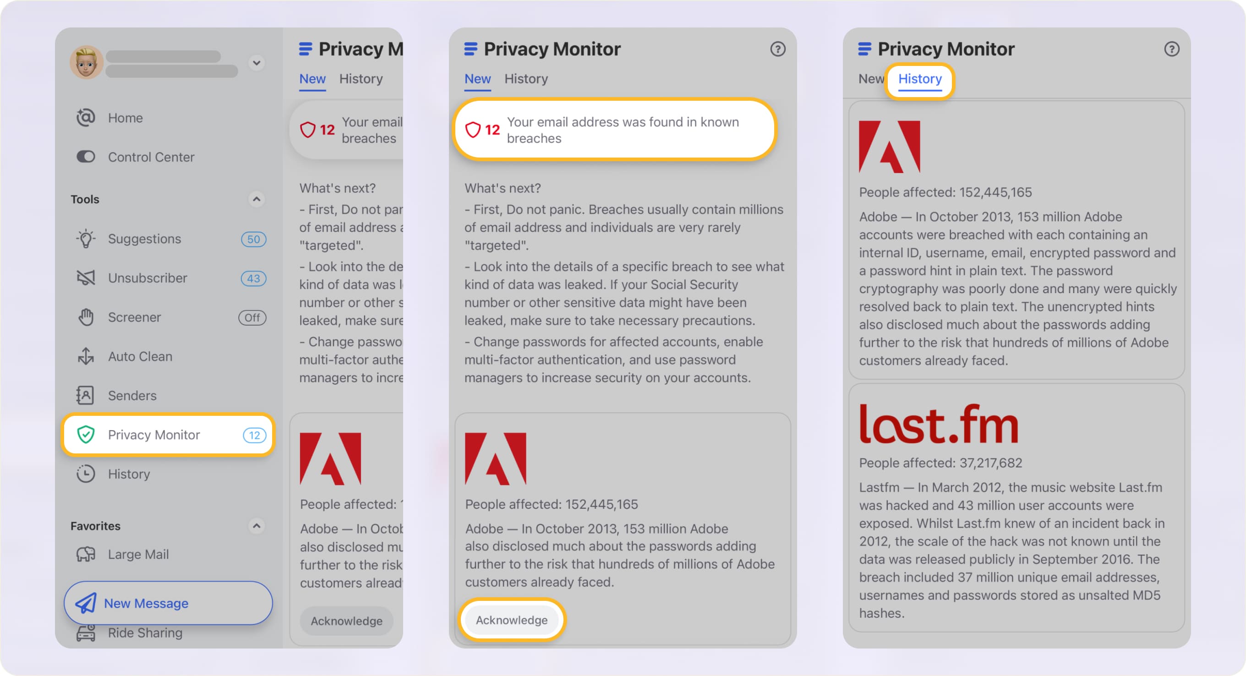This screenshot has height=676, width=1246.
Task: Select the Auto Clean recycle icon
Action: tap(86, 356)
